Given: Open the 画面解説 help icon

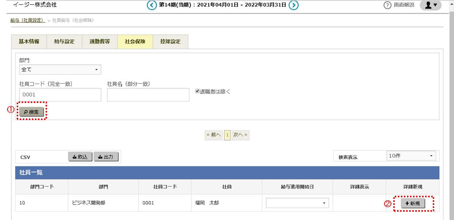Looking at the screenshot, I should pyautogui.click(x=388, y=5).
